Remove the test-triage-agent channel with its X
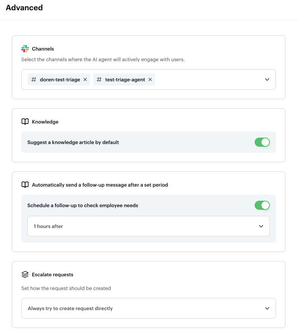298x336 pixels. [150, 79]
